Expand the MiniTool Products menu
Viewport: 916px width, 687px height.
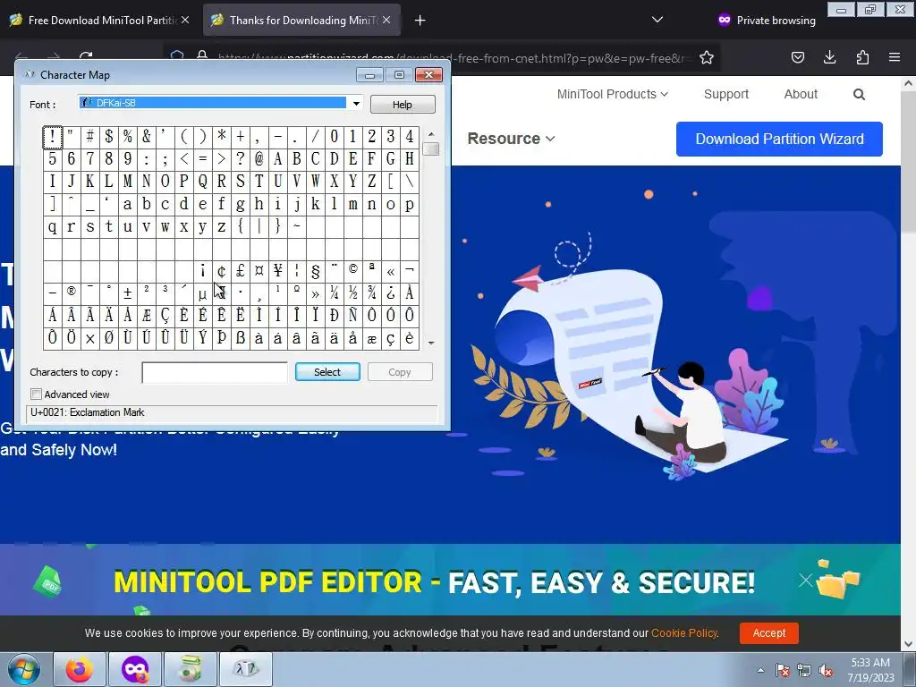pos(612,94)
